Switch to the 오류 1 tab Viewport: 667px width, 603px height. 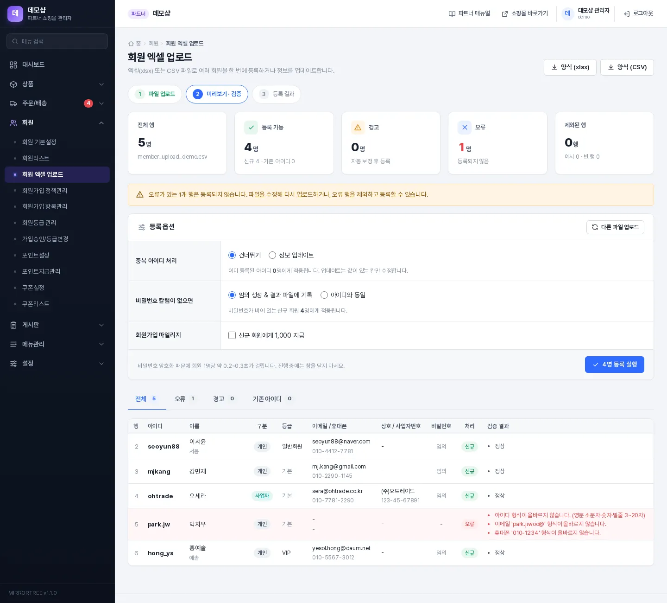pos(185,399)
